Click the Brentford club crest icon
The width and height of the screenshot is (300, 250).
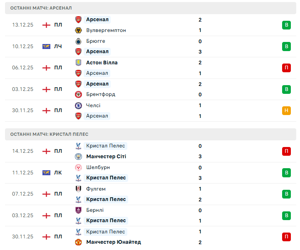pyautogui.click(x=78, y=94)
